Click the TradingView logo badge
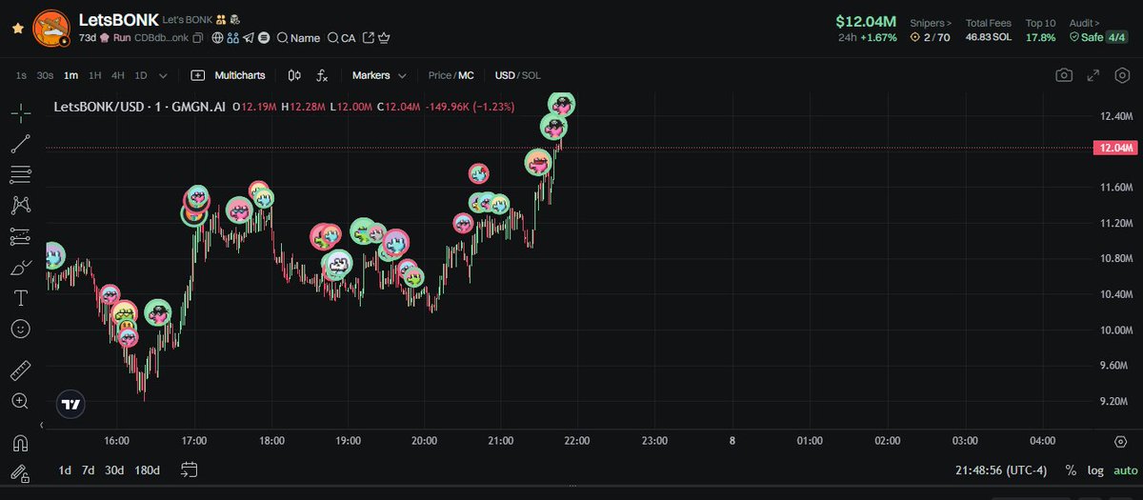 [x=70, y=404]
